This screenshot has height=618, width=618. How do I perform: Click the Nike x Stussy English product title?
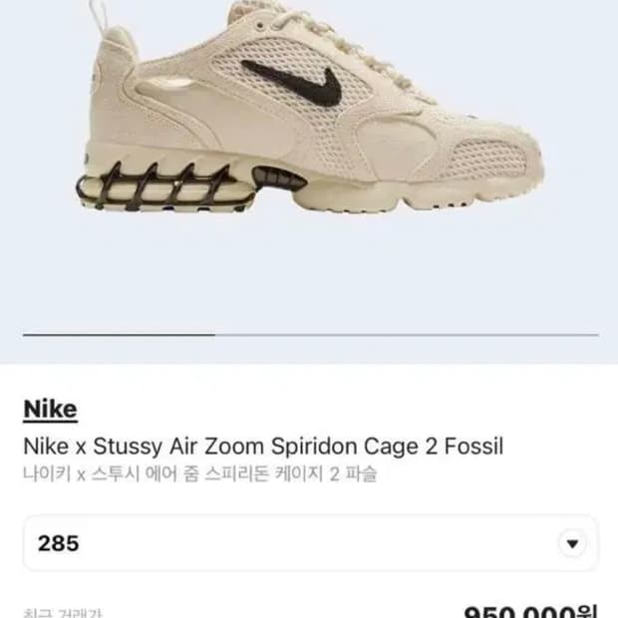coord(263,447)
